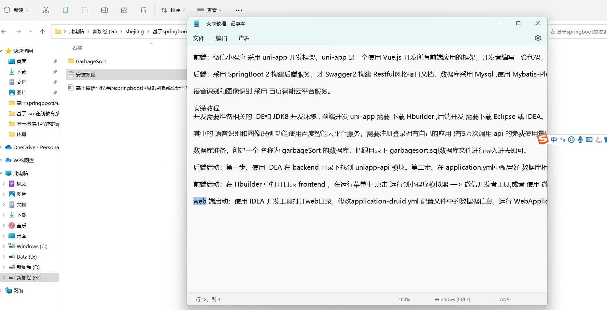Toggle Sogou punctuation mode icon
The height and width of the screenshot is (310, 607).
tap(563, 140)
